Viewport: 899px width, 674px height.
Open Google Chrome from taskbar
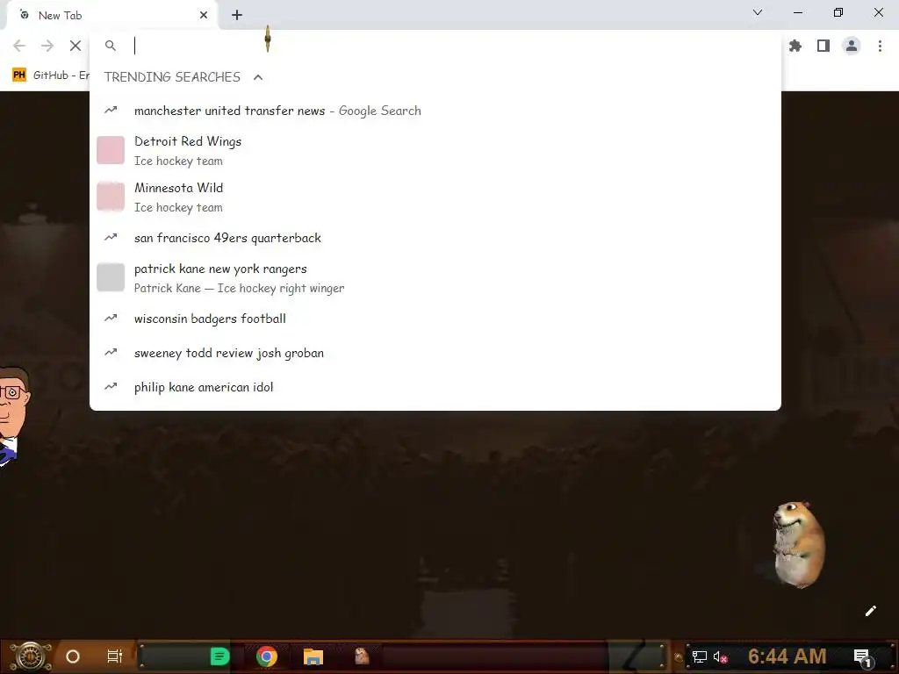pos(267,656)
